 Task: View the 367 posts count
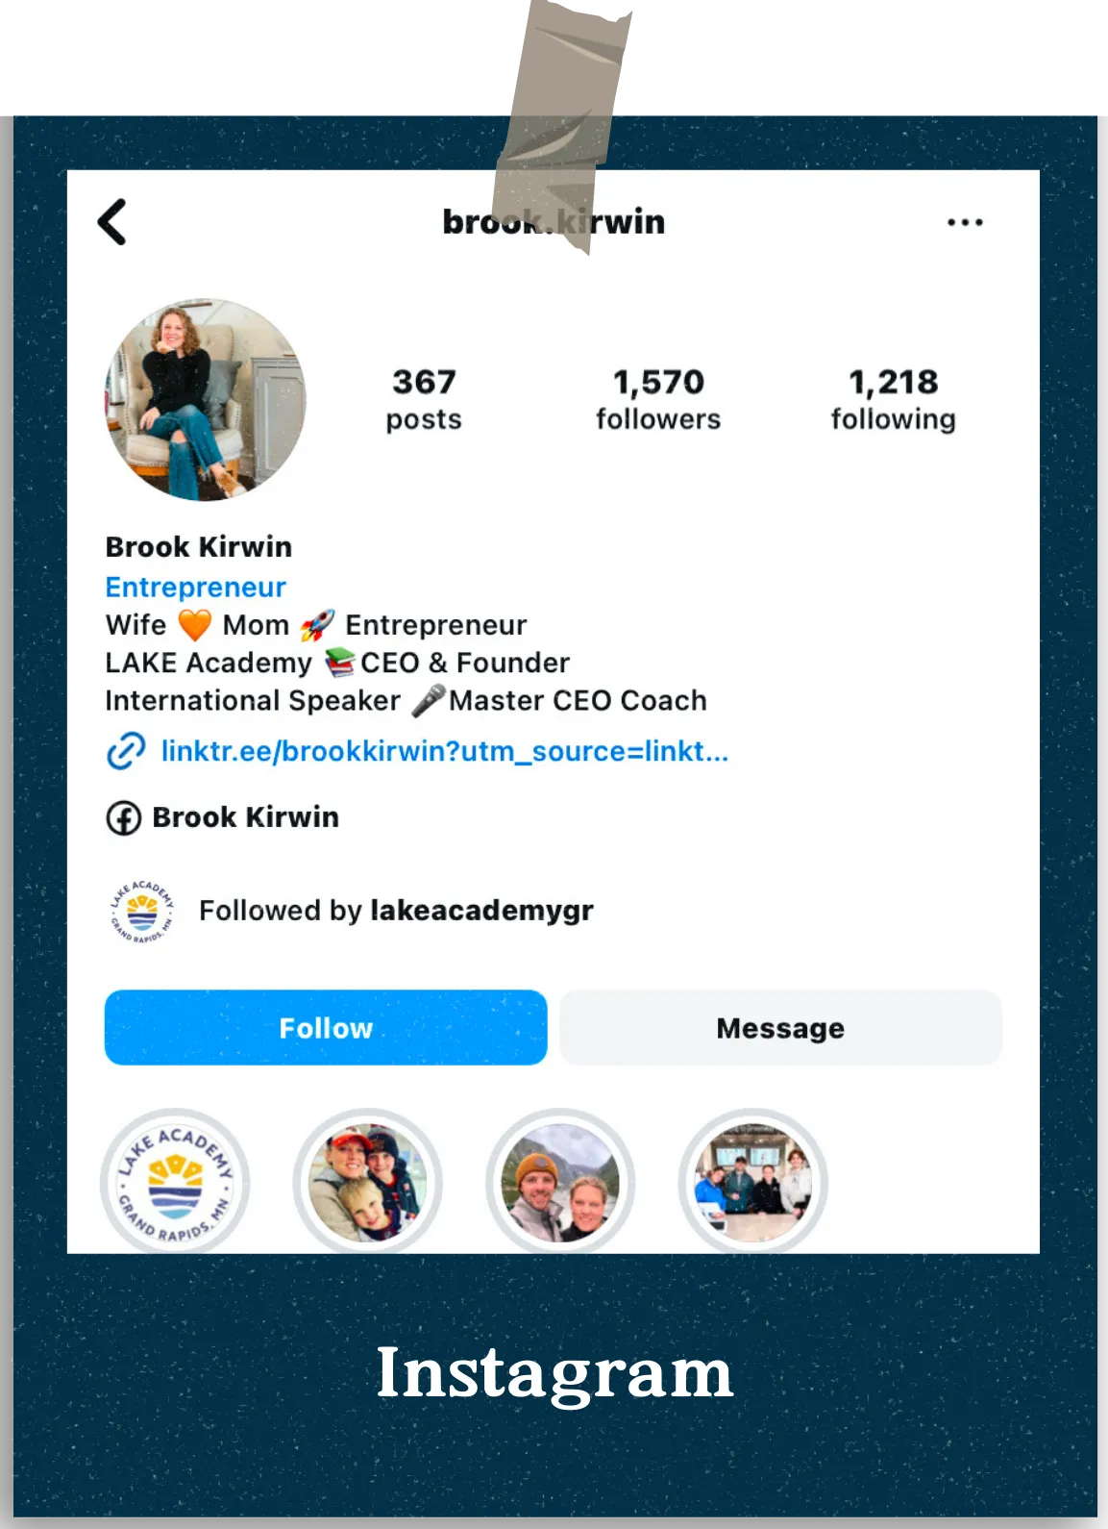[x=424, y=399]
